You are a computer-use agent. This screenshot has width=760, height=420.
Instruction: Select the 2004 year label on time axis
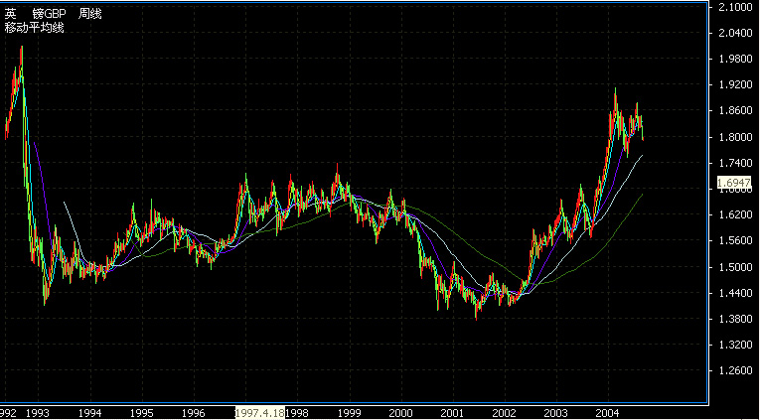607,412
